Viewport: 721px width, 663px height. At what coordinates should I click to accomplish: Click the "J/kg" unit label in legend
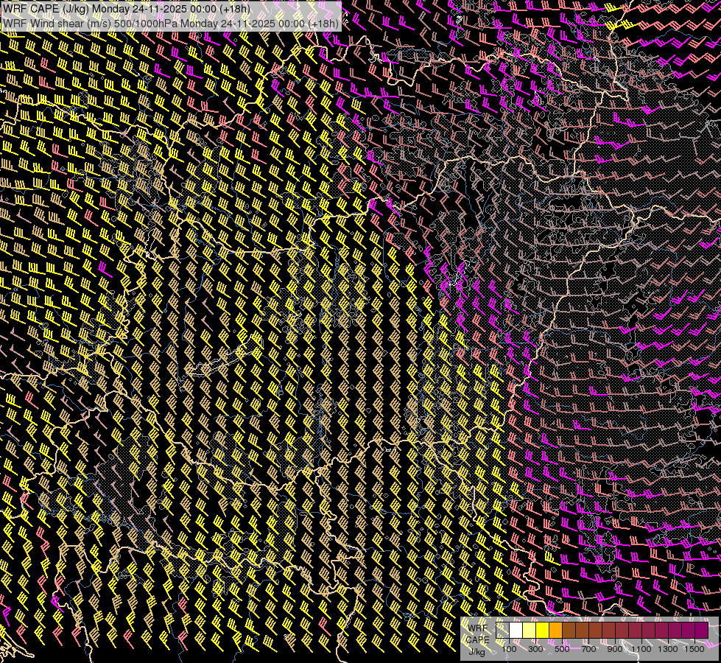pos(476,652)
